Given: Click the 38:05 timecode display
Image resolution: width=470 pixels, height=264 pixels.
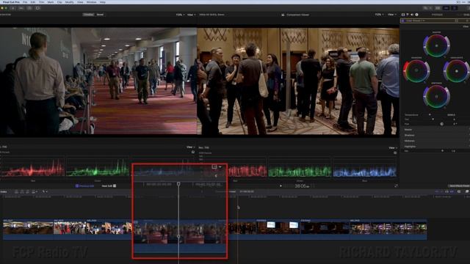Looking at the screenshot, I should [302, 186].
